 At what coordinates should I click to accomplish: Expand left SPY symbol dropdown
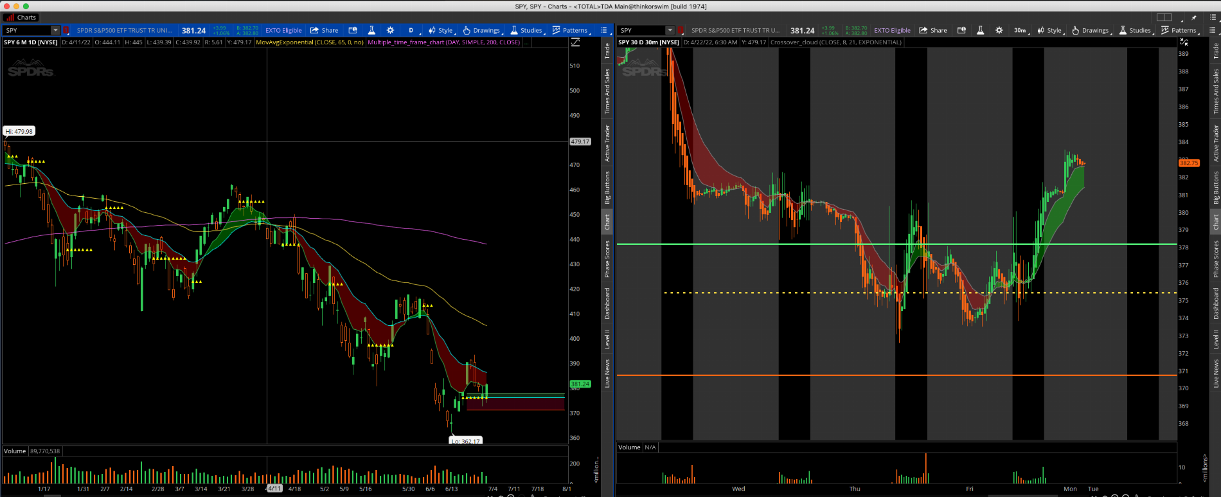click(55, 30)
